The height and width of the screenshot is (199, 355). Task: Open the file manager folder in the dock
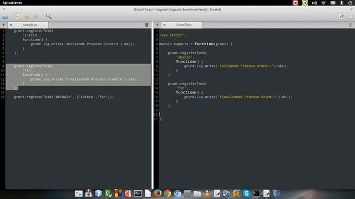point(197,193)
